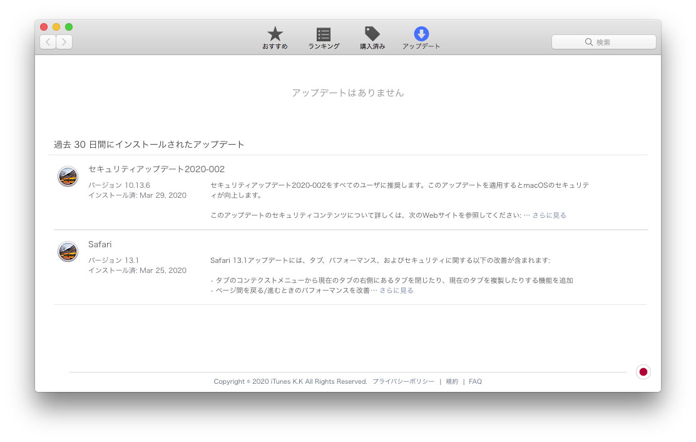696x442 pixels.
Task: Click the セキュリティアップデート2020-002 title
Action: click(x=156, y=169)
